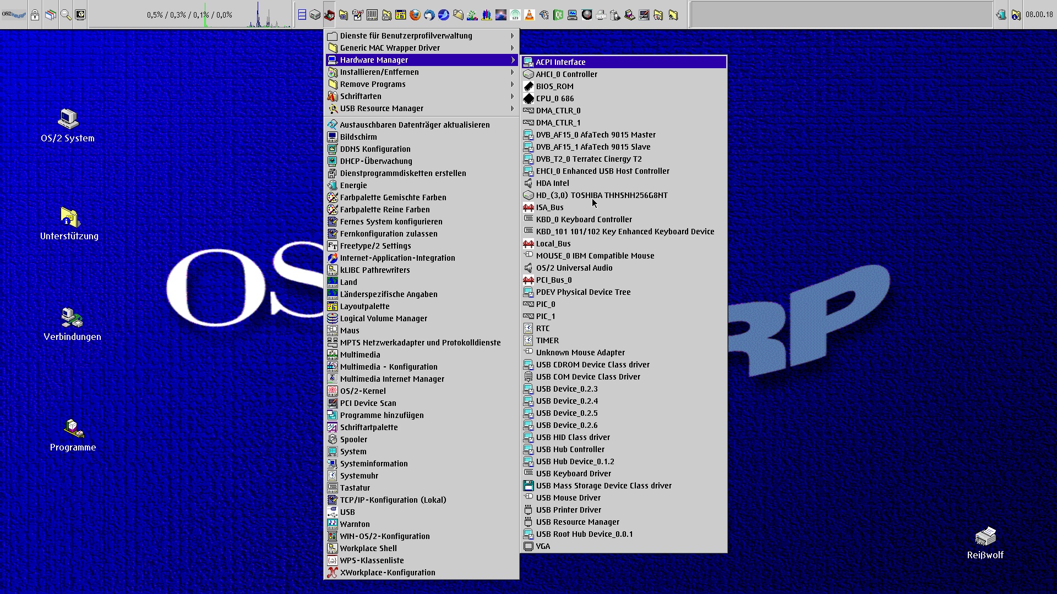
Task: Expand USB Resource Manager submenu
Action: (x=421, y=108)
